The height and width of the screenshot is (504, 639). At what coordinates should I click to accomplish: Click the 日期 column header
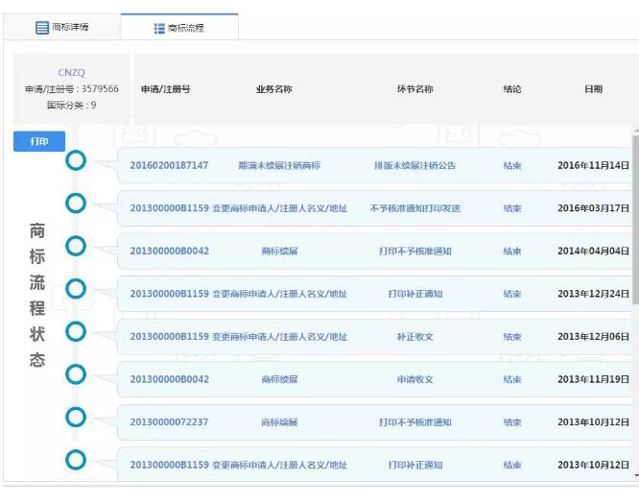tap(593, 89)
